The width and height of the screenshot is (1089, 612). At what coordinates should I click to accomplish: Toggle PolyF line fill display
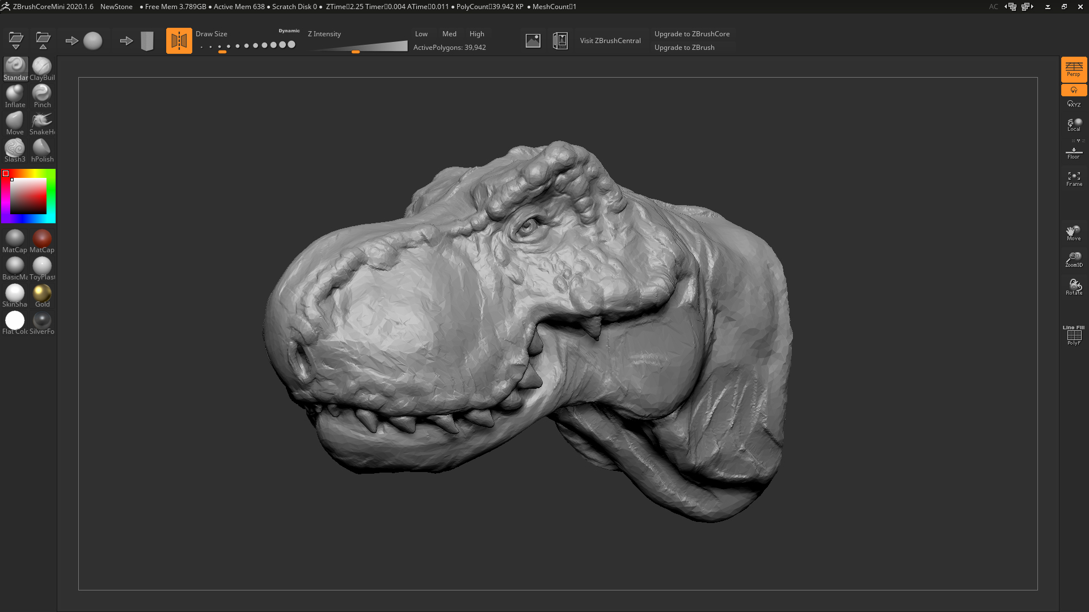tap(1074, 335)
